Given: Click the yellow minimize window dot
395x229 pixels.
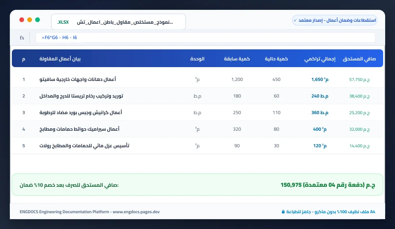Looking at the screenshot, I should [30, 20].
